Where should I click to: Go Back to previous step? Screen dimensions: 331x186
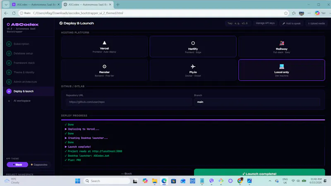pyautogui.click(x=127, y=174)
